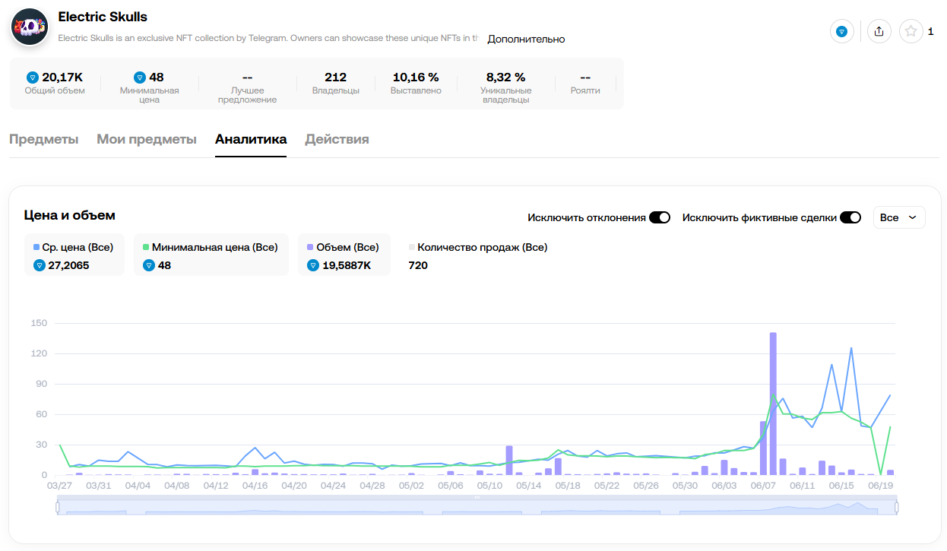This screenshot has width=947, height=551.
Task: Click the TON diamond icon button at top right
Action: (x=841, y=31)
